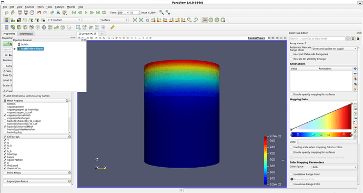This screenshot has height=193, width=363.
Task: Open the File menu
Action: [5, 7]
